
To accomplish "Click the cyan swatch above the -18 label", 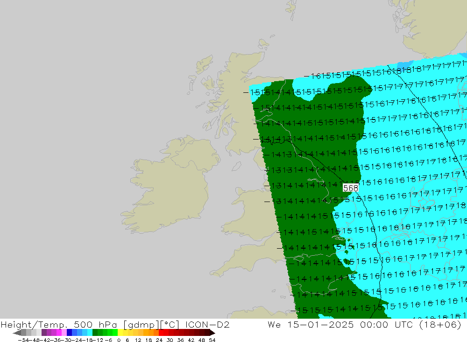I will (x=90, y=333).
